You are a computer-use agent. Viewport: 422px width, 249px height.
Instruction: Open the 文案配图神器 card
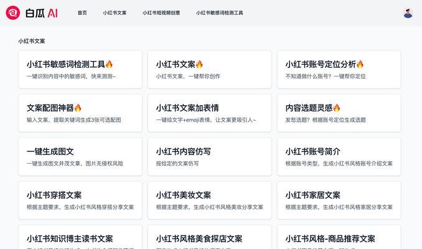(x=80, y=113)
